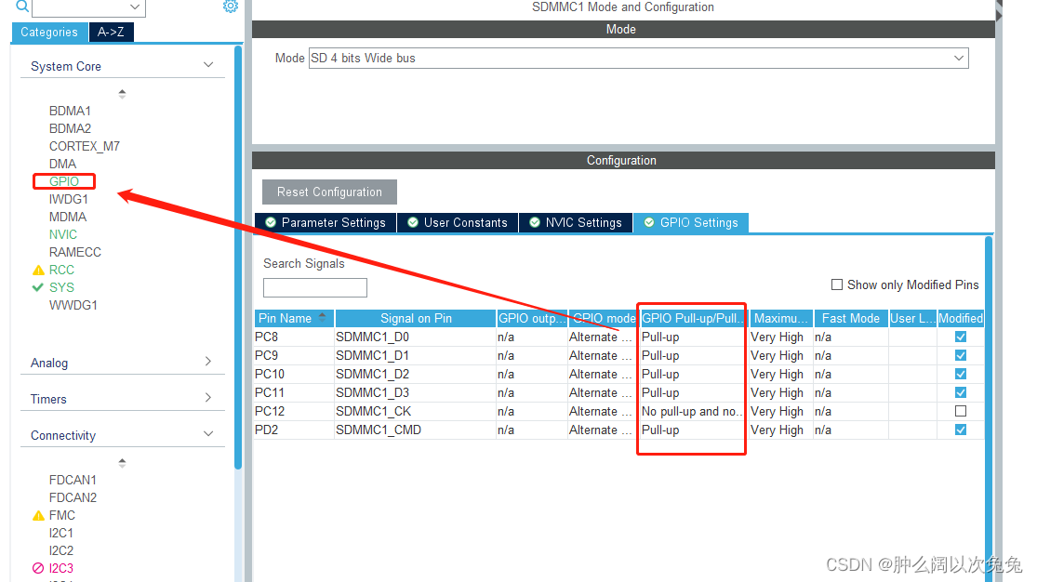Click the I2C3 disabled conflict icon

point(38,568)
